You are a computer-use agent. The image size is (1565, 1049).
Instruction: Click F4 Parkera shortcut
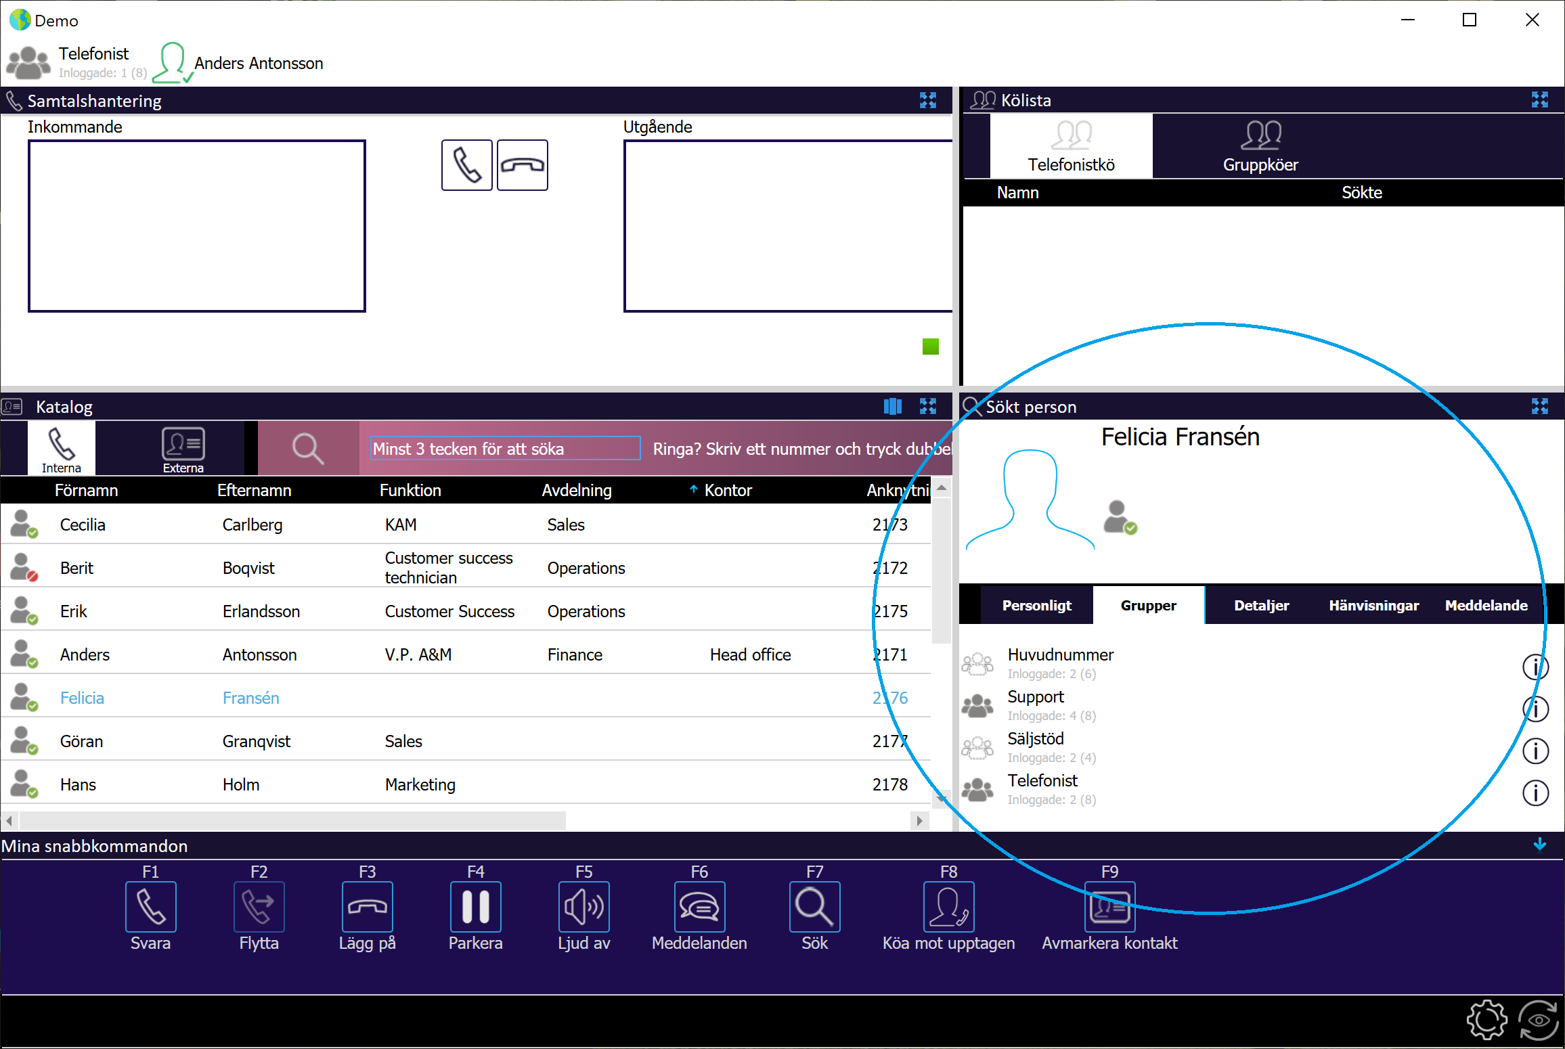pos(475,907)
